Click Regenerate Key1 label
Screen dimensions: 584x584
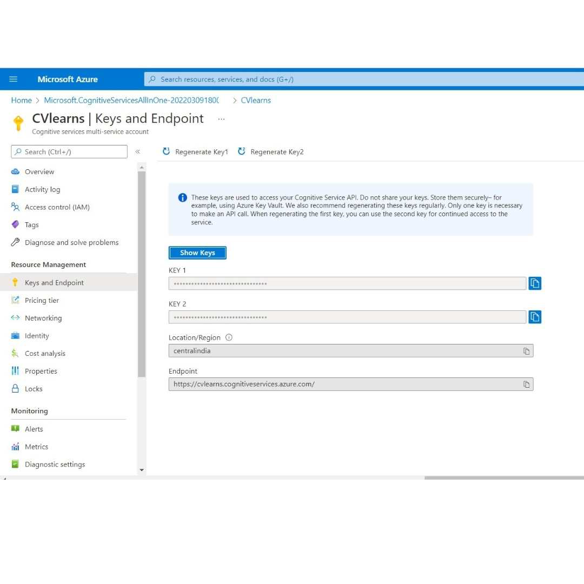coord(202,151)
